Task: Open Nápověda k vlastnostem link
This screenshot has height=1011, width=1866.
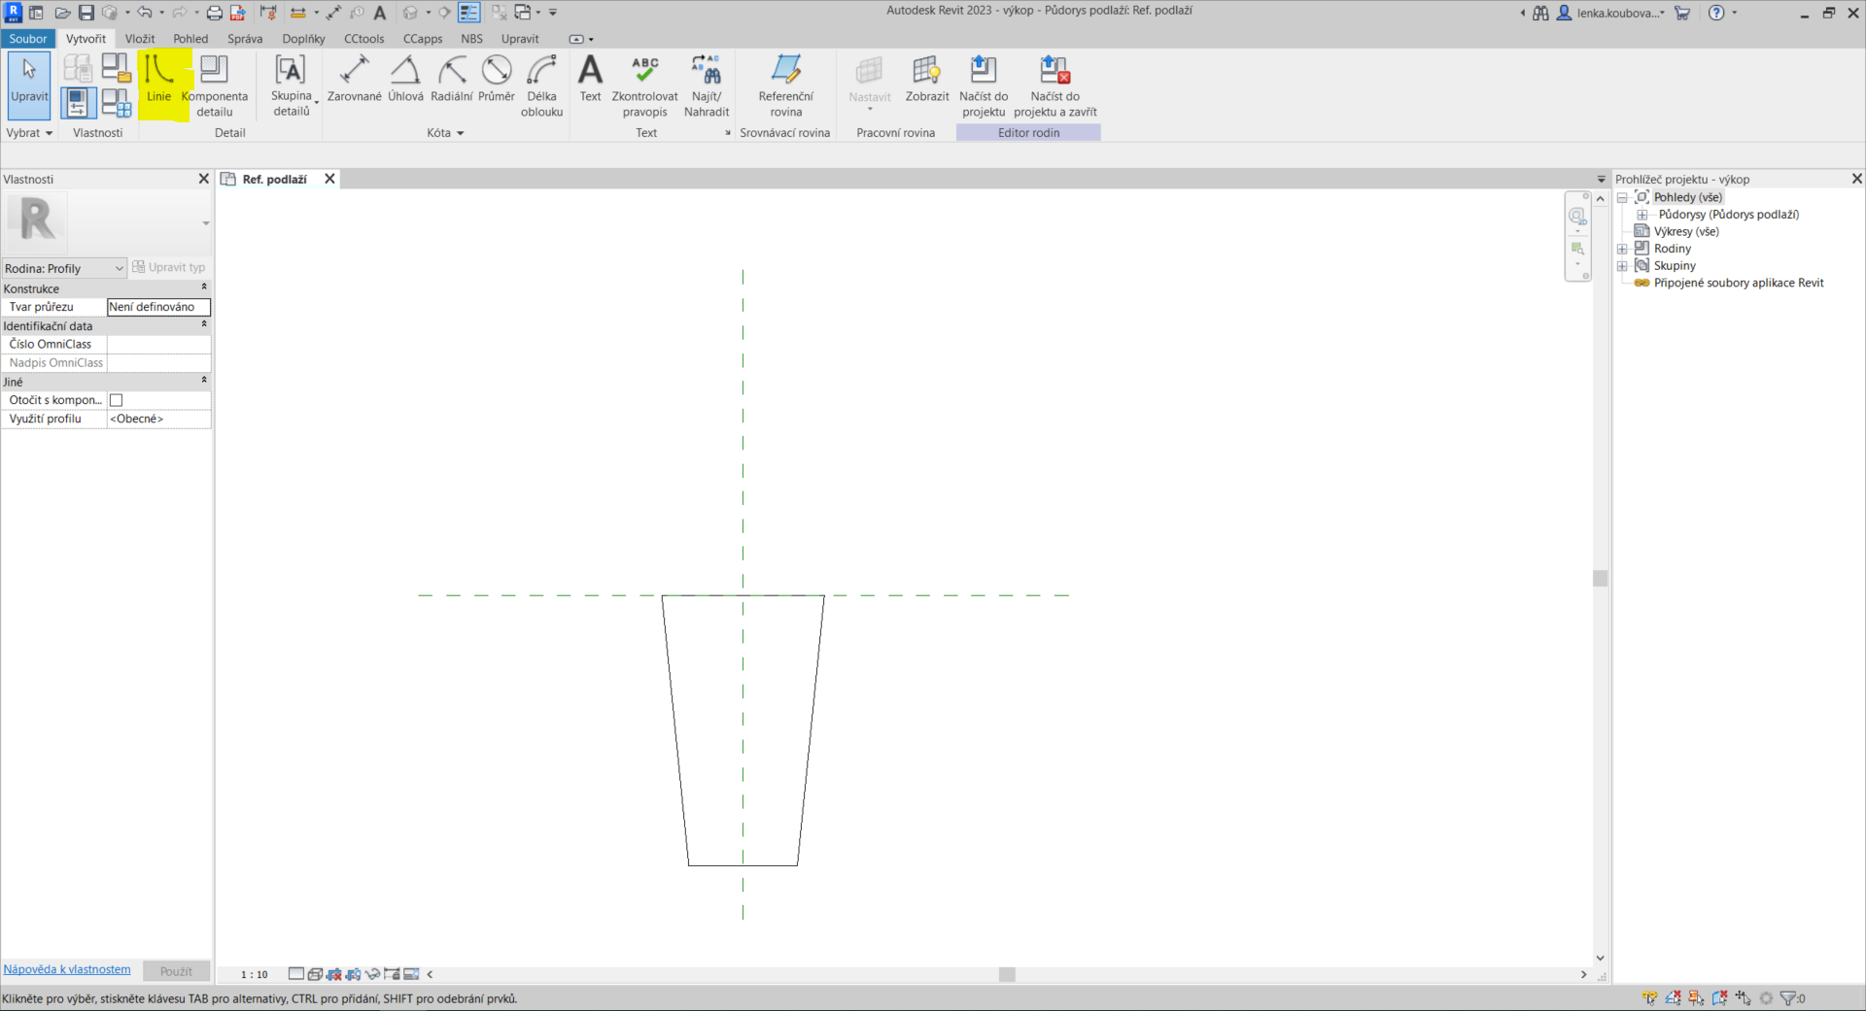Action: [67, 969]
